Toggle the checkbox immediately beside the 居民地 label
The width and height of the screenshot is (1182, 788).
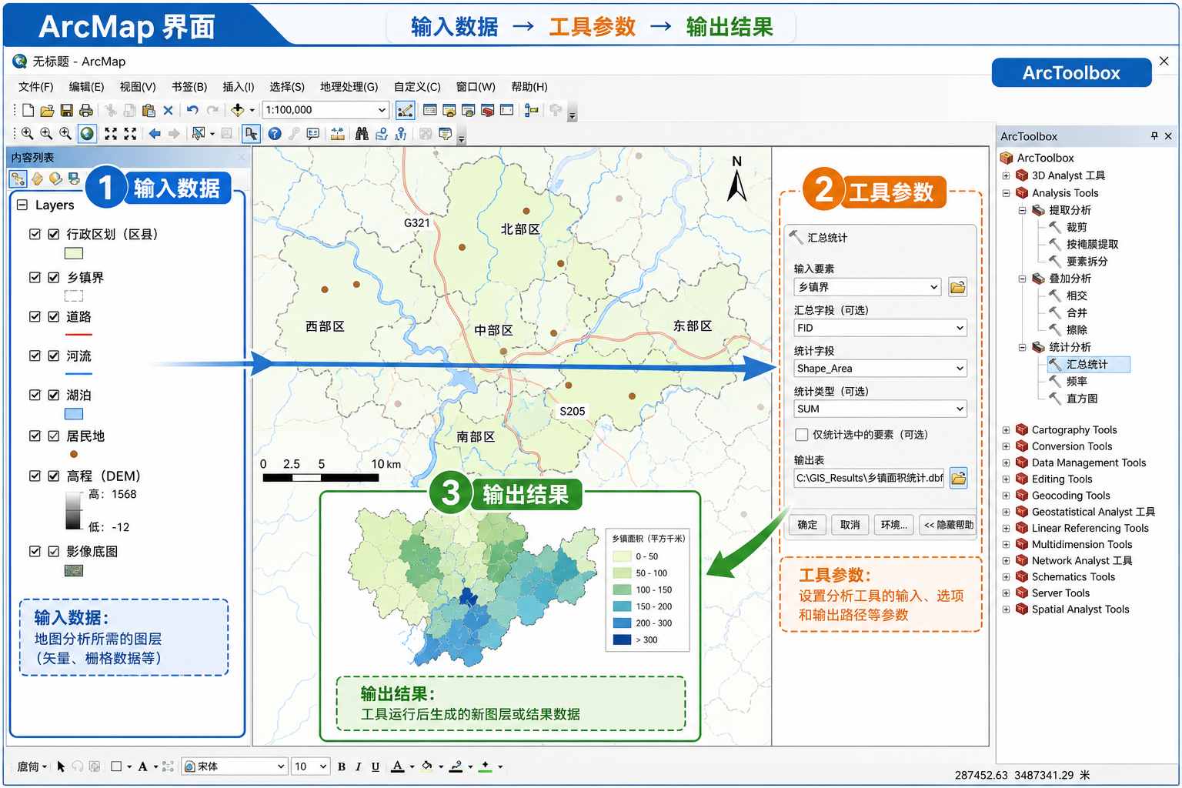[x=54, y=436]
